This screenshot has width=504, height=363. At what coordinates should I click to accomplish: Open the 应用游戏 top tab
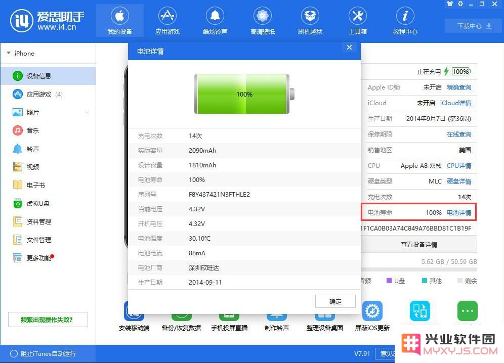(167, 21)
